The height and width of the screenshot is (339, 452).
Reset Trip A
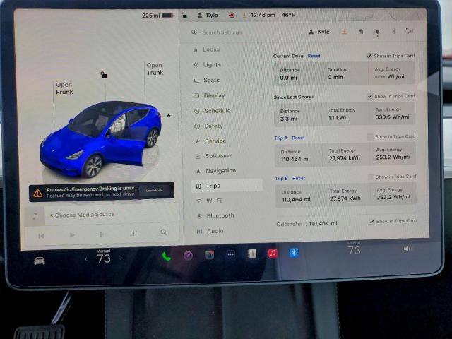(298, 138)
